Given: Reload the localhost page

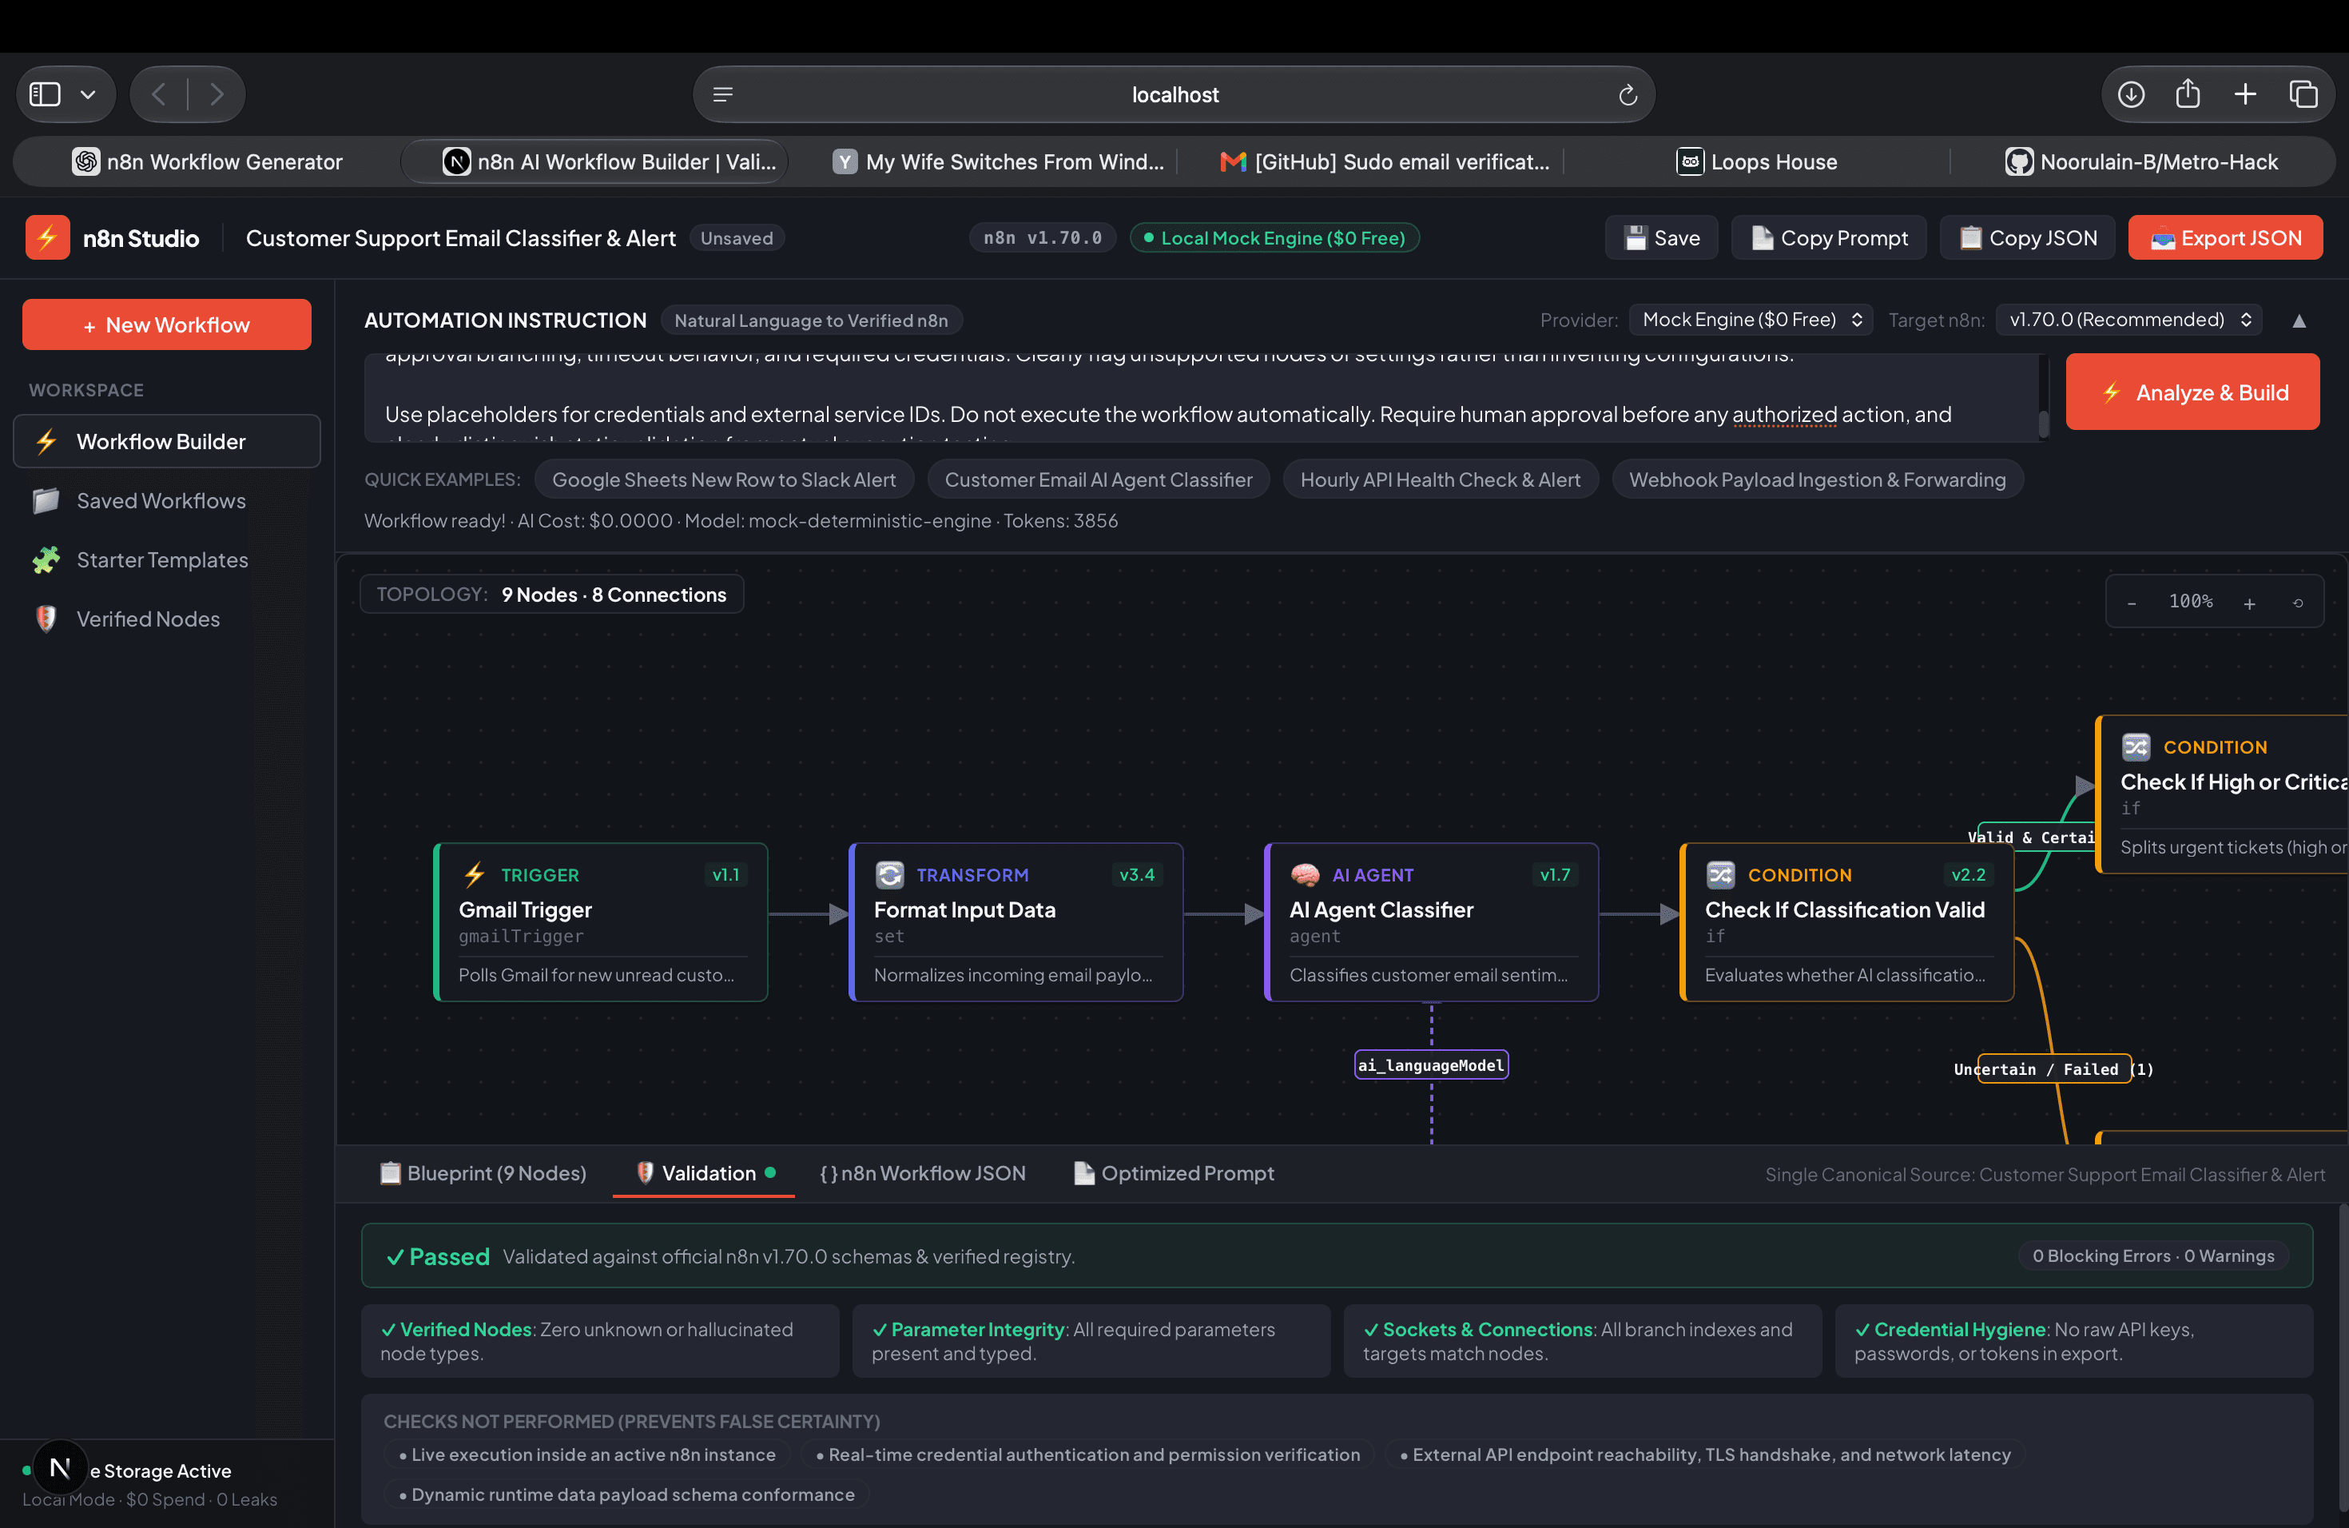Looking at the screenshot, I should pos(1628,95).
